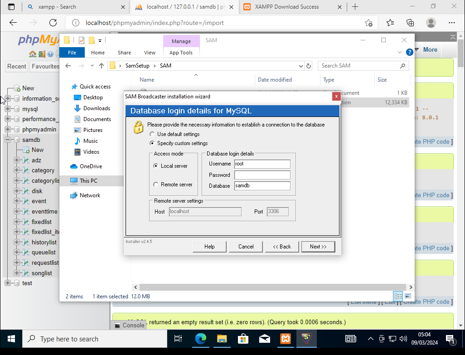The height and width of the screenshot is (355, 465).
Task: Click the phpMyAdmin Home icon
Action: point(33,54)
